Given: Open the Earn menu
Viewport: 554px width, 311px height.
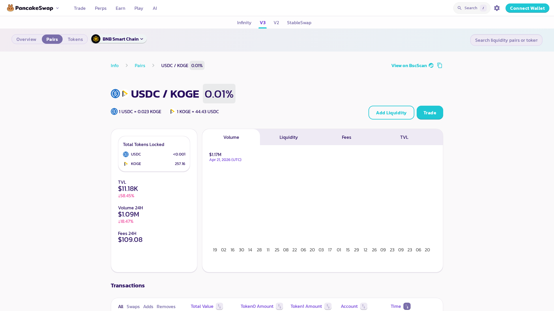Looking at the screenshot, I should (x=120, y=8).
